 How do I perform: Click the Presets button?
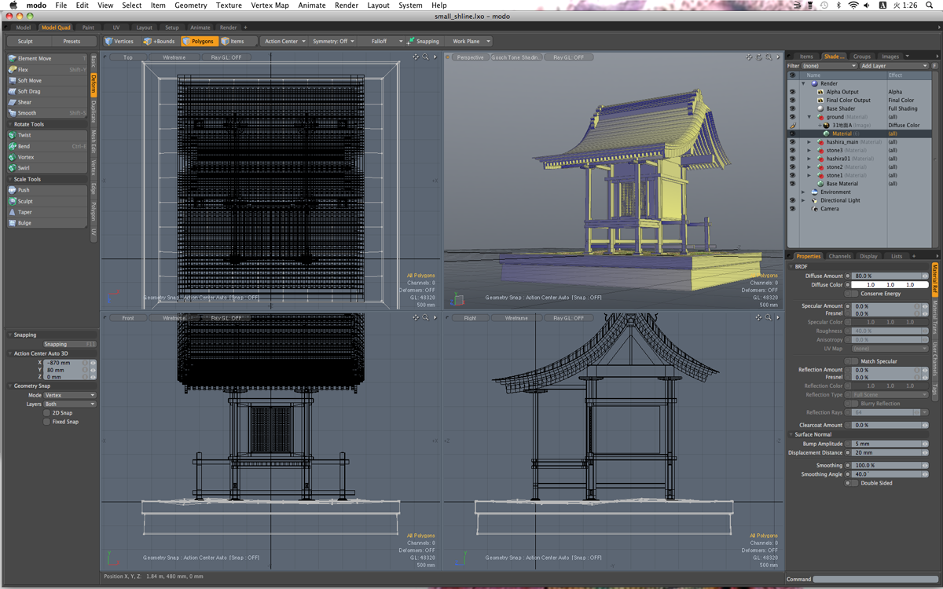coord(72,42)
